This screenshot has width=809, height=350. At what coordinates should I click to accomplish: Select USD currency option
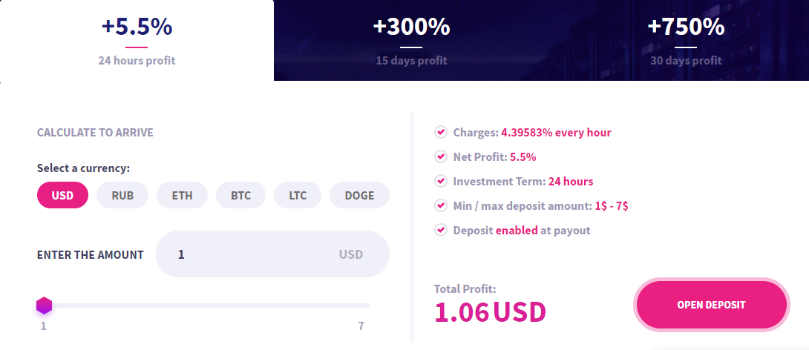pyautogui.click(x=62, y=196)
